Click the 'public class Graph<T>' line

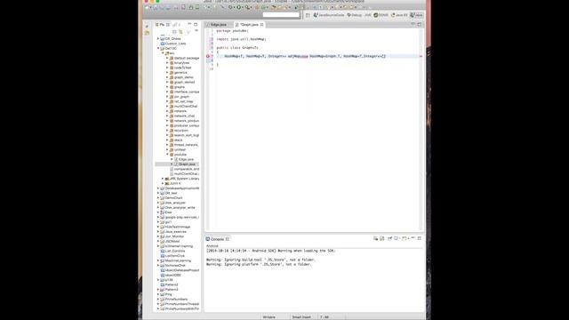(x=237, y=47)
